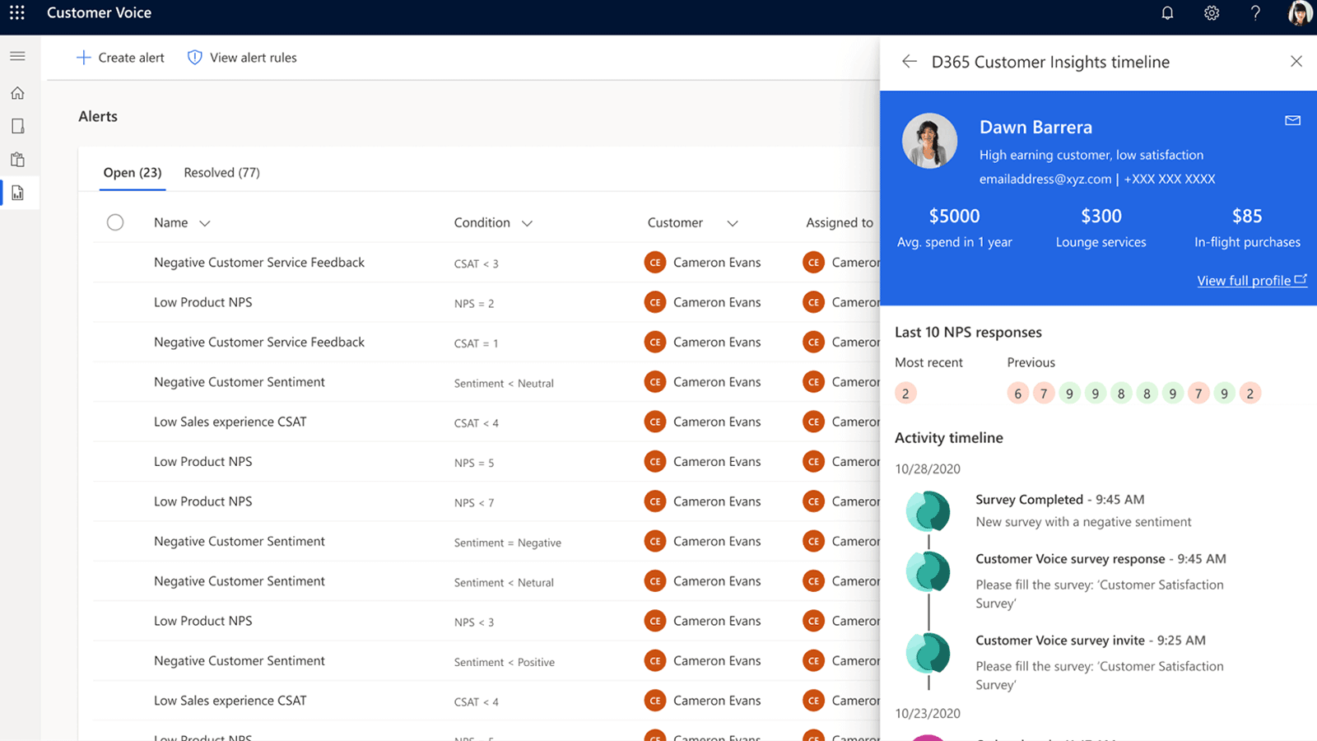
Task: Click the Create alert button
Action: [120, 58]
